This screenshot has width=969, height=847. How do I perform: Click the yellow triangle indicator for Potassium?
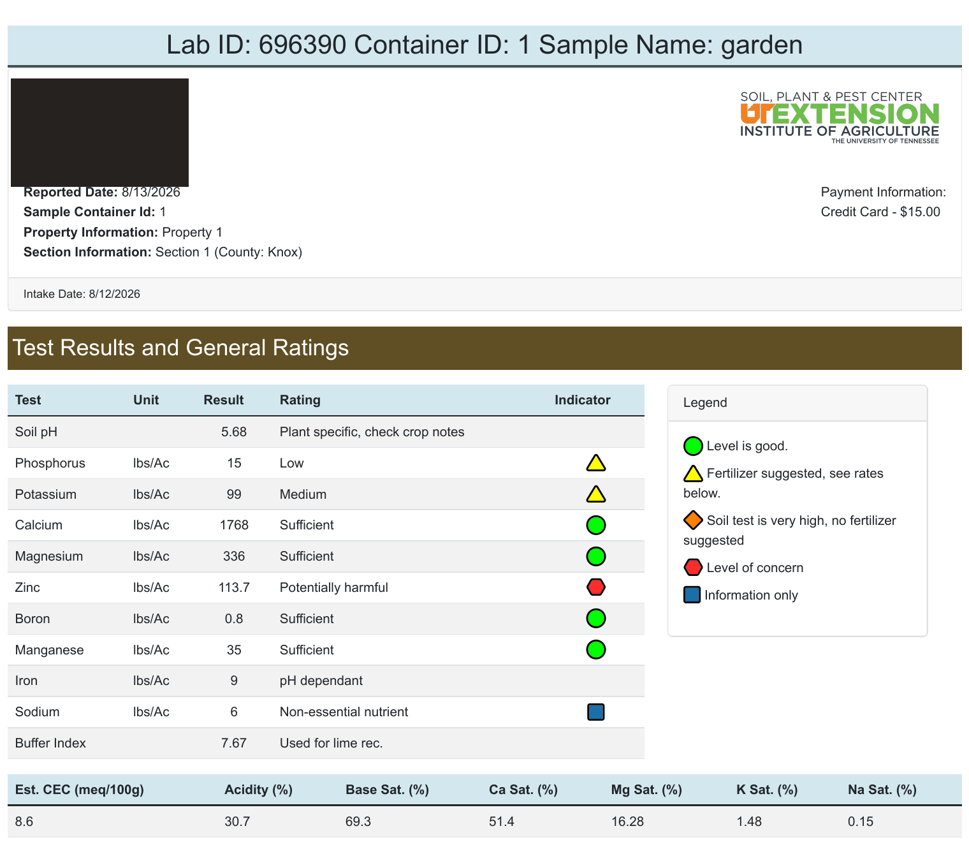click(x=595, y=494)
